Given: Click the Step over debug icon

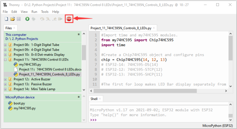Looking at the screenshot, I should point(42,19).
